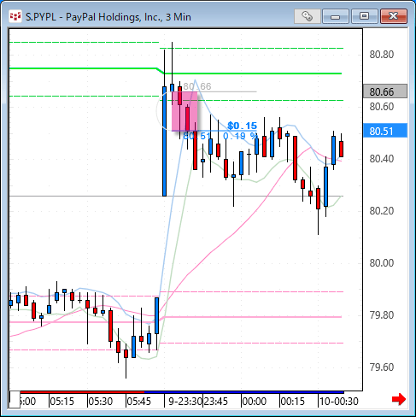Minimize the PayPal chart window
This screenshot has height=417, width=416.
pyautogui.click(x=336, y=16)
